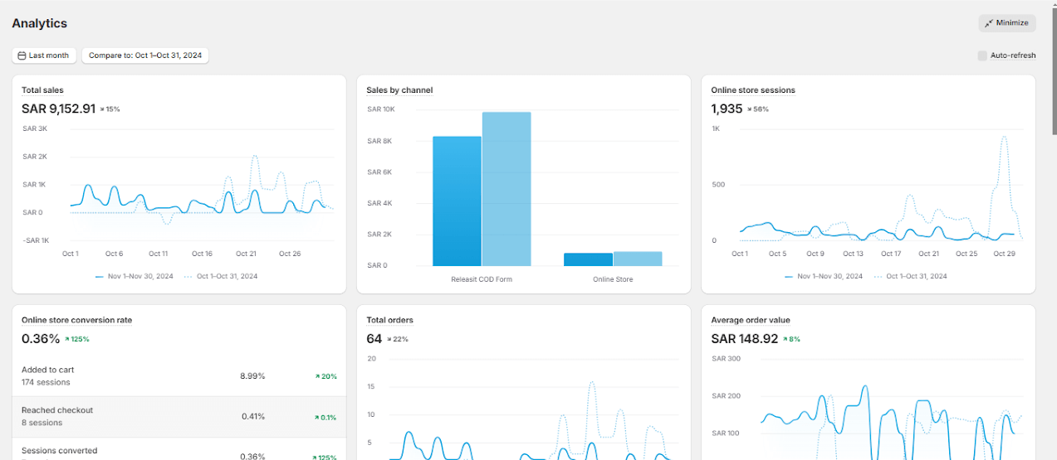Click the page vertical scrollbar
Image resolution: width=1057 pixels, height=460 pixels.
coord(1054,66)
